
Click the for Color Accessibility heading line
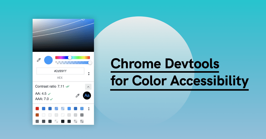point(180,81)
